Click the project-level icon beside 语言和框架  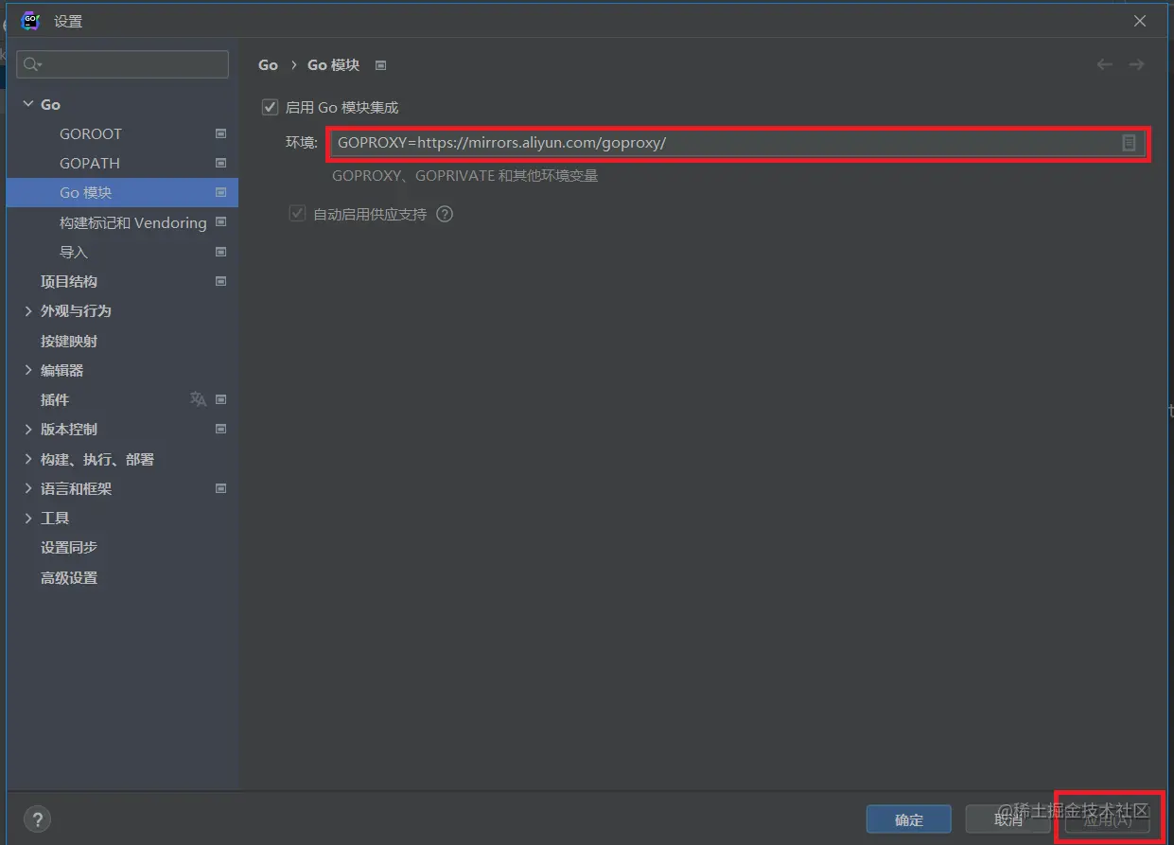tap(221, 488)
